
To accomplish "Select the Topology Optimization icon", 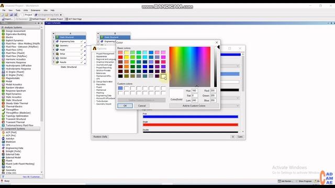I will (x=3, y=116).
